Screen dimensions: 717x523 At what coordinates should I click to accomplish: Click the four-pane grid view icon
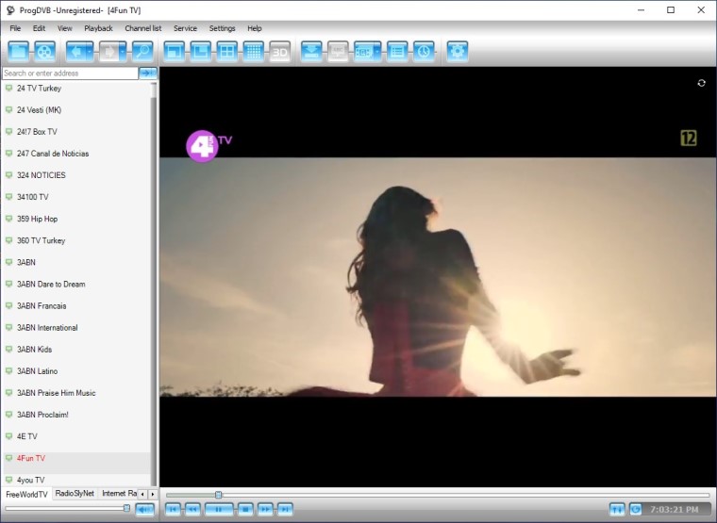tap(226, 51)
